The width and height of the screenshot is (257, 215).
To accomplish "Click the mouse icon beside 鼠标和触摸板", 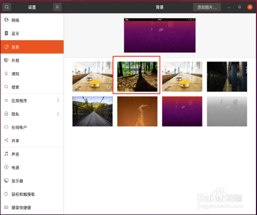I will click(6, 194).
